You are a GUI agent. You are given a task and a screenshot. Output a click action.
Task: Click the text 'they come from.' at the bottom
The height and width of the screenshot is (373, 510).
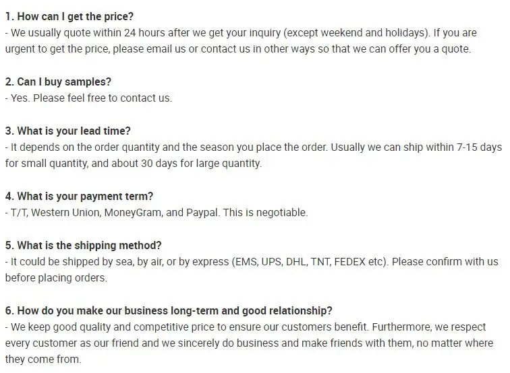click(43, 360)
